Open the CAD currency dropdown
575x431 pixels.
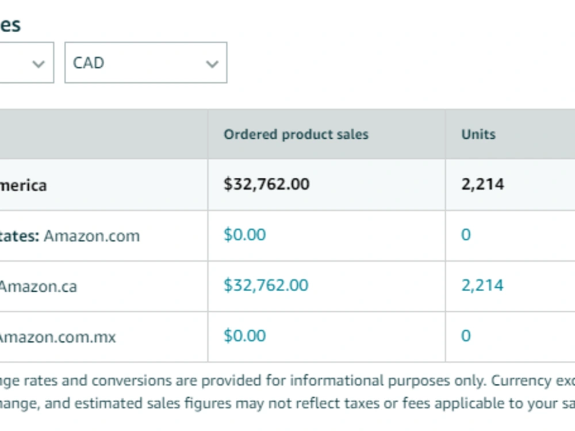[145, 62]
